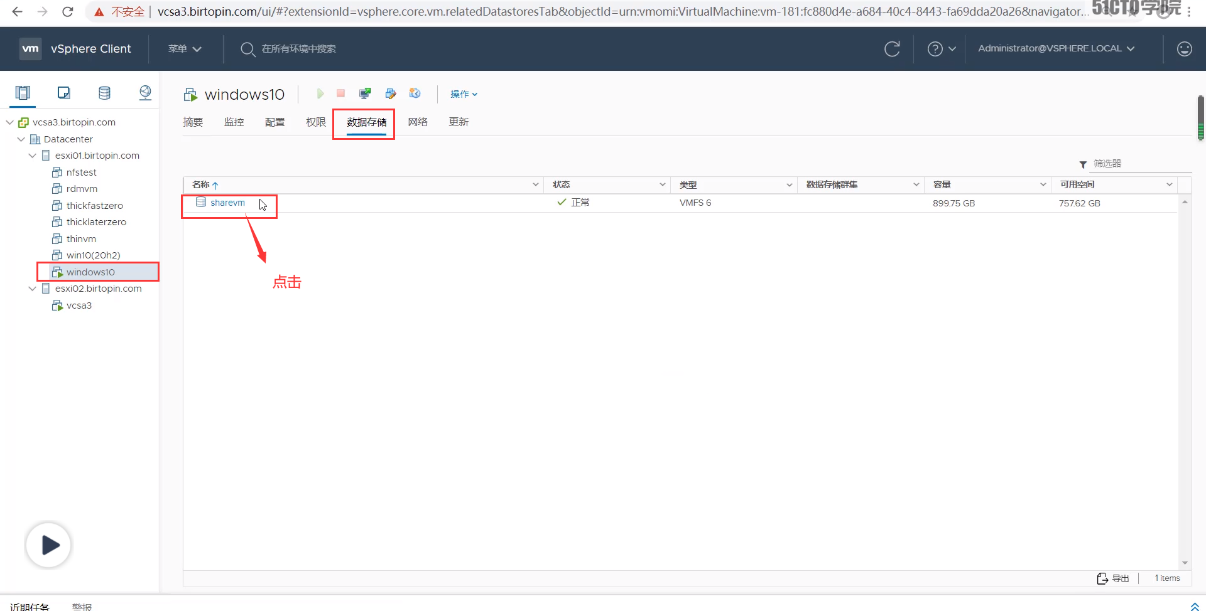Screen dimensions: 1206x611
Task: Click the export icon at table bottom
Action: pos(1102,578)
